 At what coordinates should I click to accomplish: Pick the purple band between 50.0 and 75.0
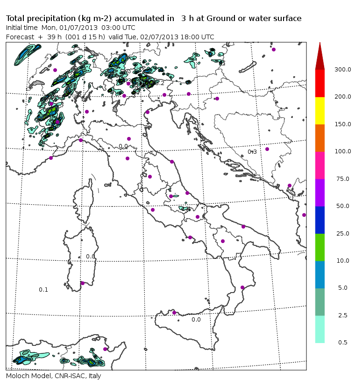coord(319,193)
